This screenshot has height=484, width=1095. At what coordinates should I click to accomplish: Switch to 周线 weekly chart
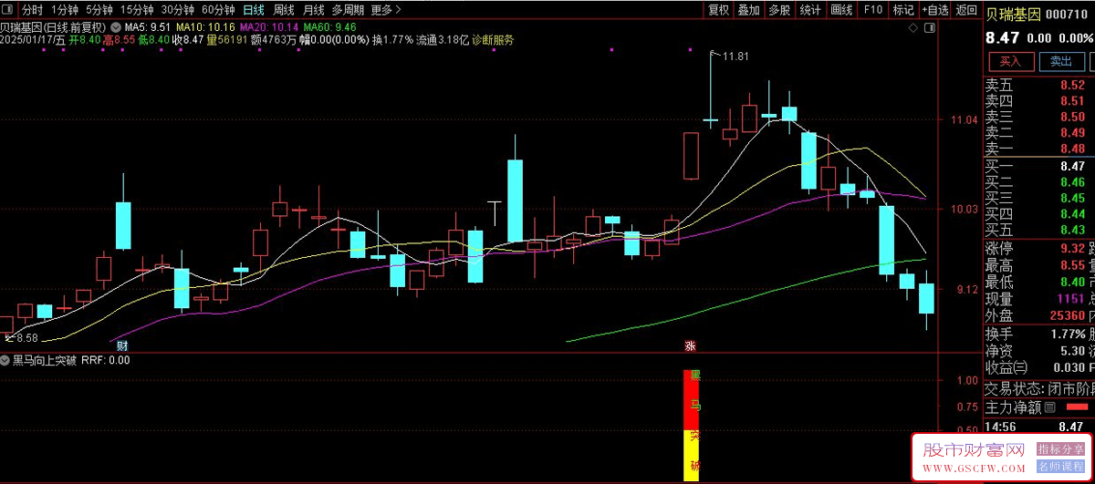[x=284, y=10]
